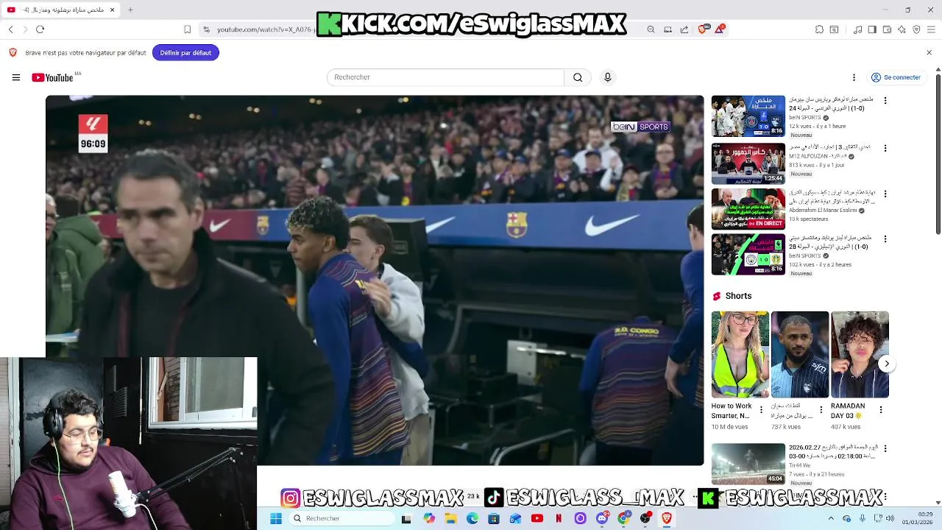Select the youtube.com URL text
Viewport: 942px width, 530px height.
pyautogui.click(x=266, y=29)
